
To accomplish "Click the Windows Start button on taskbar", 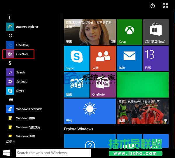I will tap(6, 153).
